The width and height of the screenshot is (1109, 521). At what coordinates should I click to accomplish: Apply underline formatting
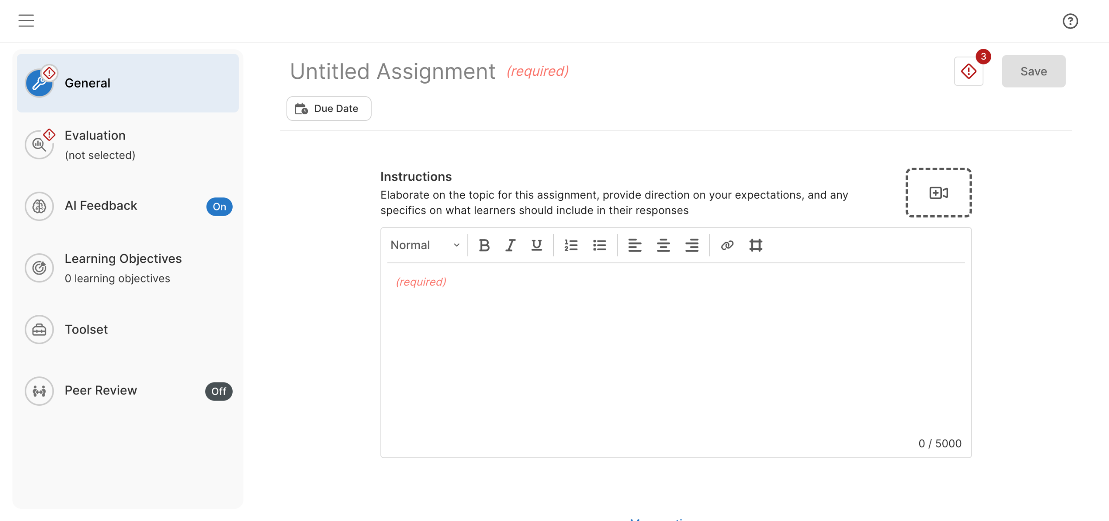(x=536, y=245)
